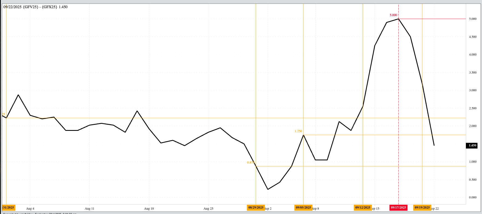Image resolution: width=482 pixels, height=214 pixels.
Task: Click the 08/29/2025 orange date marker
Action: (x=256, y=208)
